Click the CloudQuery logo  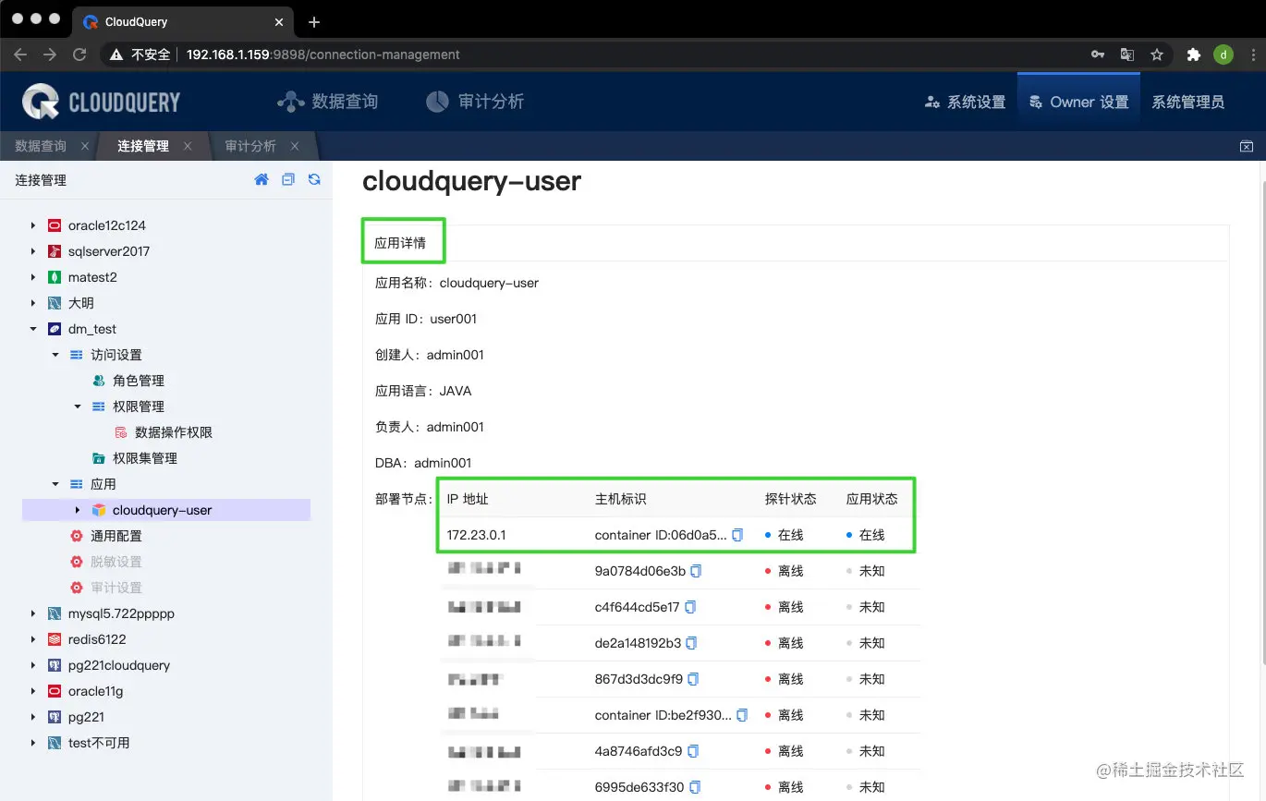[102, 102]
